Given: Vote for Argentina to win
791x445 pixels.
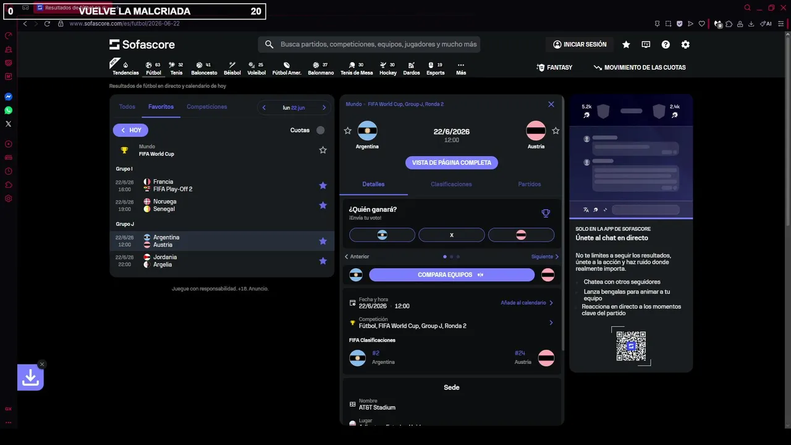Looking at the screenshot, I should 382,235.
